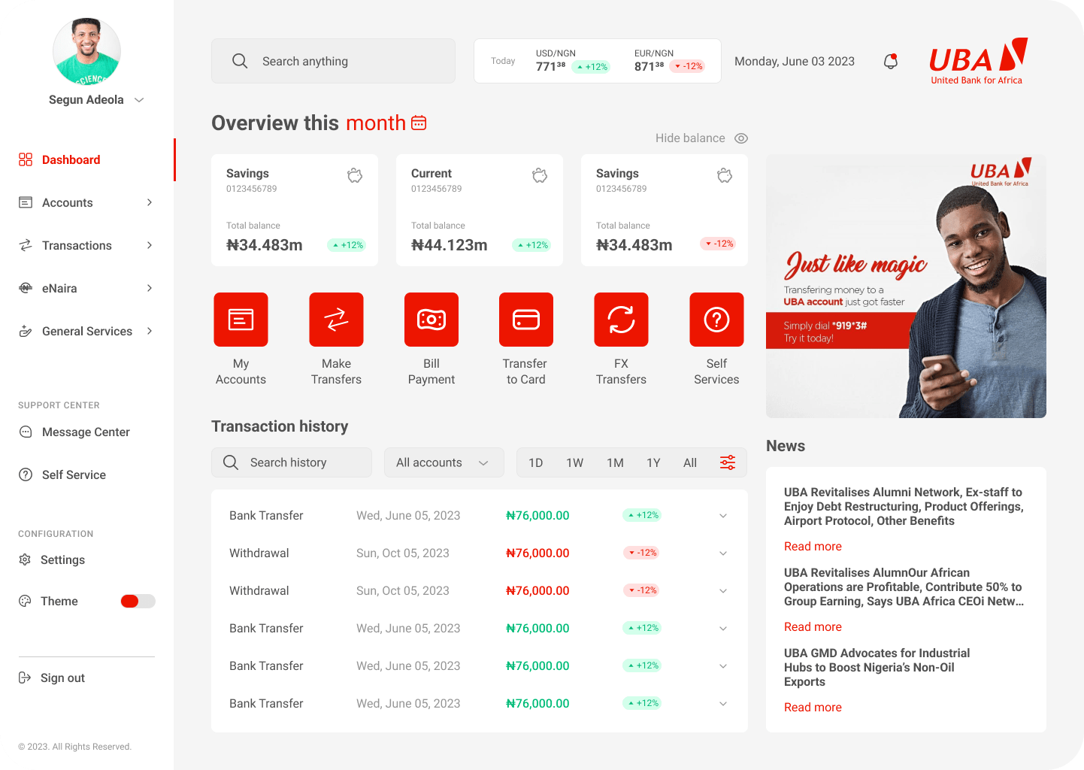Image resolution: width=1084 pixels, height=770 pixels.
Task: Click the Transactions arrows icon
Action: click(26, 245)
